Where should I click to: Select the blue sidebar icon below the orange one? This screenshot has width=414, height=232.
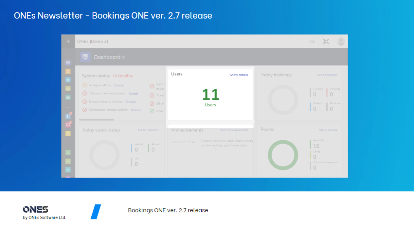pyautogui.click(x=68, y=80)
